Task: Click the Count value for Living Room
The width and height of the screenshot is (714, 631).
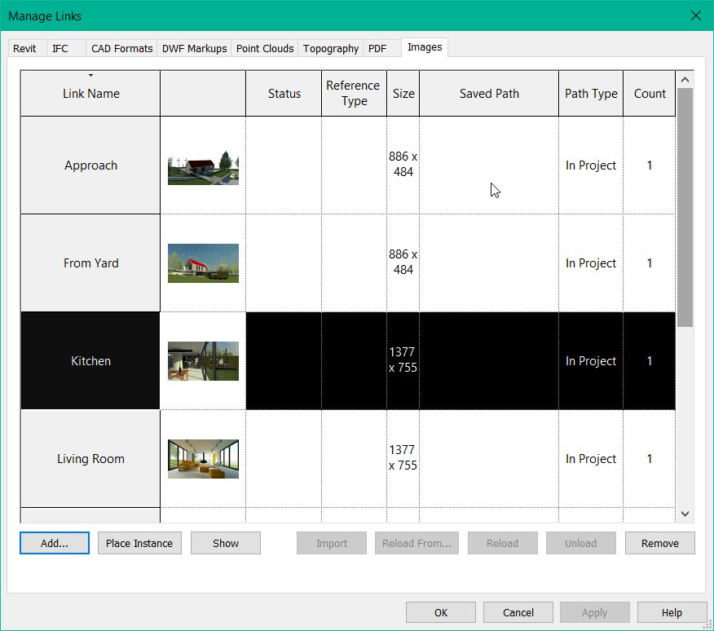Action: pyautogui.click(x=650, y=459)
